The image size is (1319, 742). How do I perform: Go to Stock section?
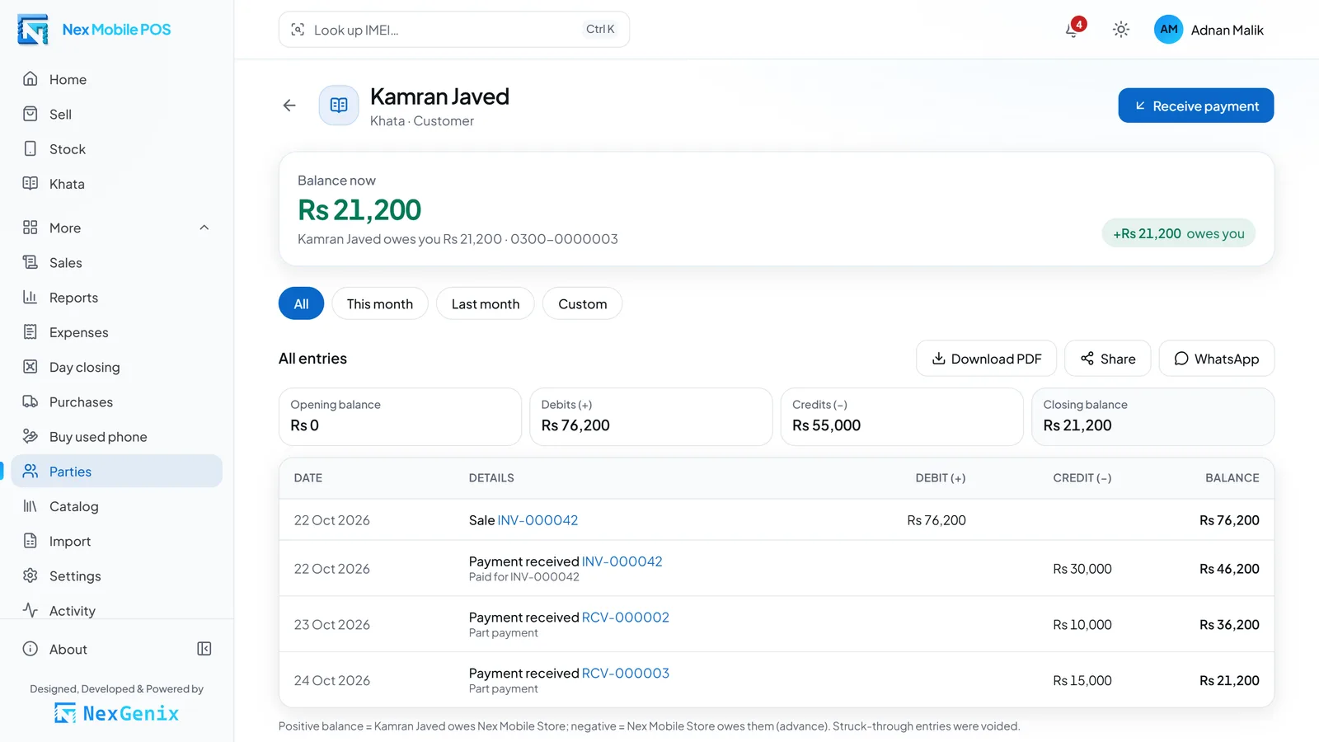pos(117,149)
